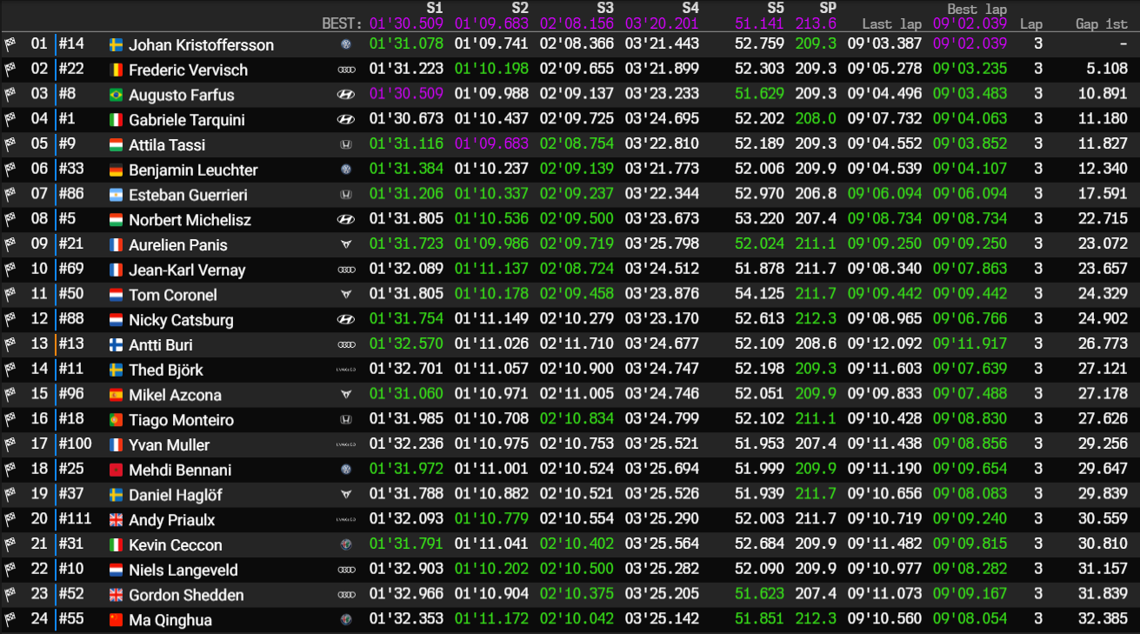The height and width of the screenshot is (634, 1140).
Task: Click the Honda logo next to Attila Tassi
Action: coord(346,145)
